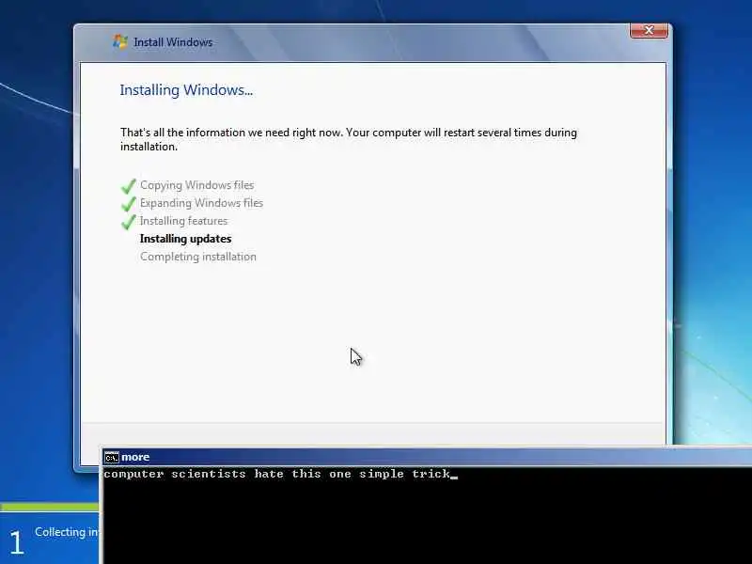Select the Installing features step
Screen dimensions: 752x564
(x=183, y=221)
